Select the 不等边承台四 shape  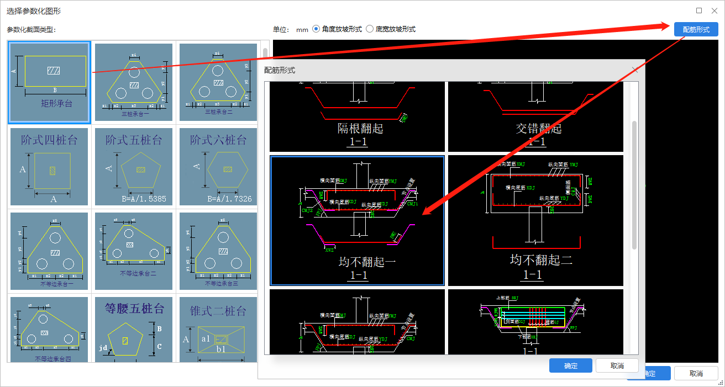(x=49, y=330)
